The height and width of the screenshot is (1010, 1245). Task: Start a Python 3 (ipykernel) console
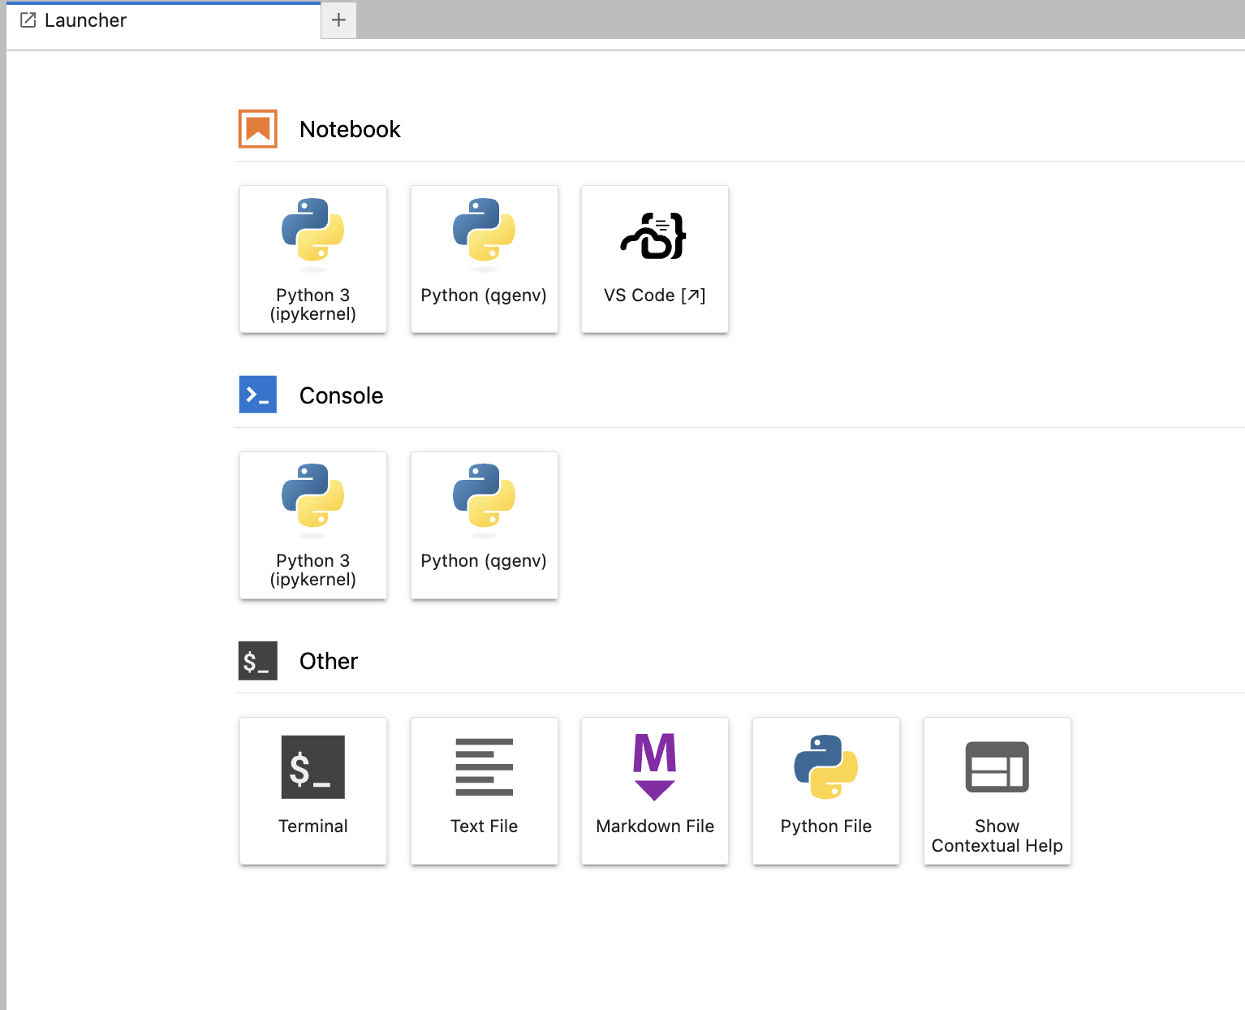pyautogui.click(x=313, y=524)
